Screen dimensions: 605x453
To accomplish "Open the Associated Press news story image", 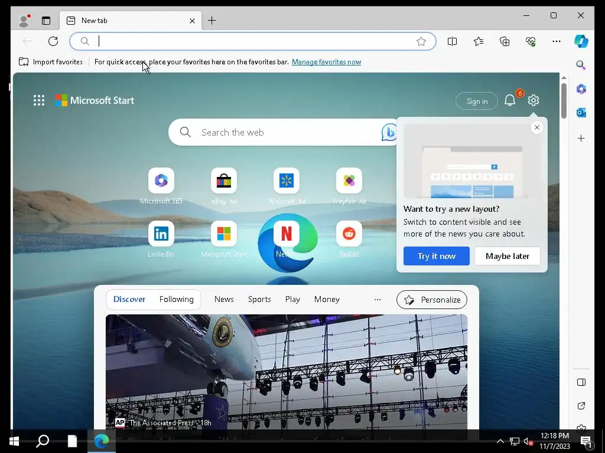I will pyautogui.click(x=287, y=372).
